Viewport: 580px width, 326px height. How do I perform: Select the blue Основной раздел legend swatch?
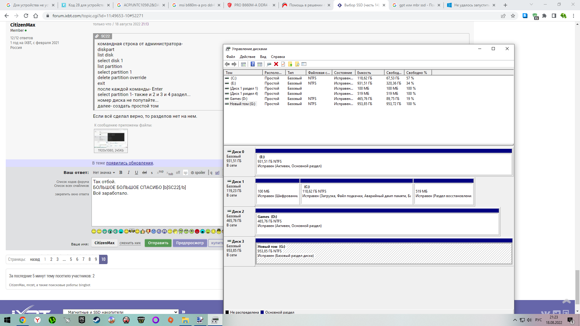click(262, 312)
